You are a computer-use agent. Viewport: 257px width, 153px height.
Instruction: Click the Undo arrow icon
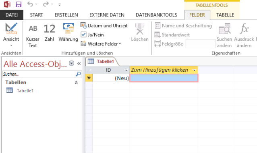point(30,4)
